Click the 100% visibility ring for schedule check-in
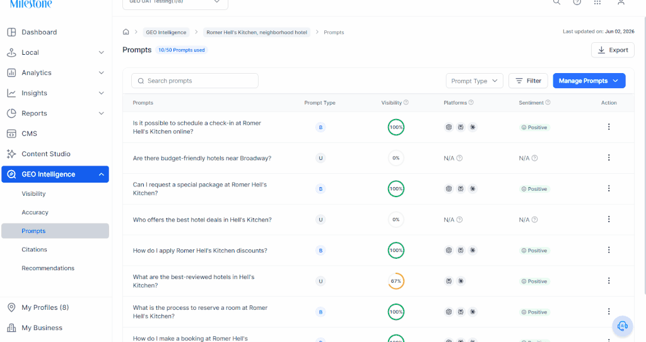646x342 pixels. pyautogui.click(x=396, y=127)
